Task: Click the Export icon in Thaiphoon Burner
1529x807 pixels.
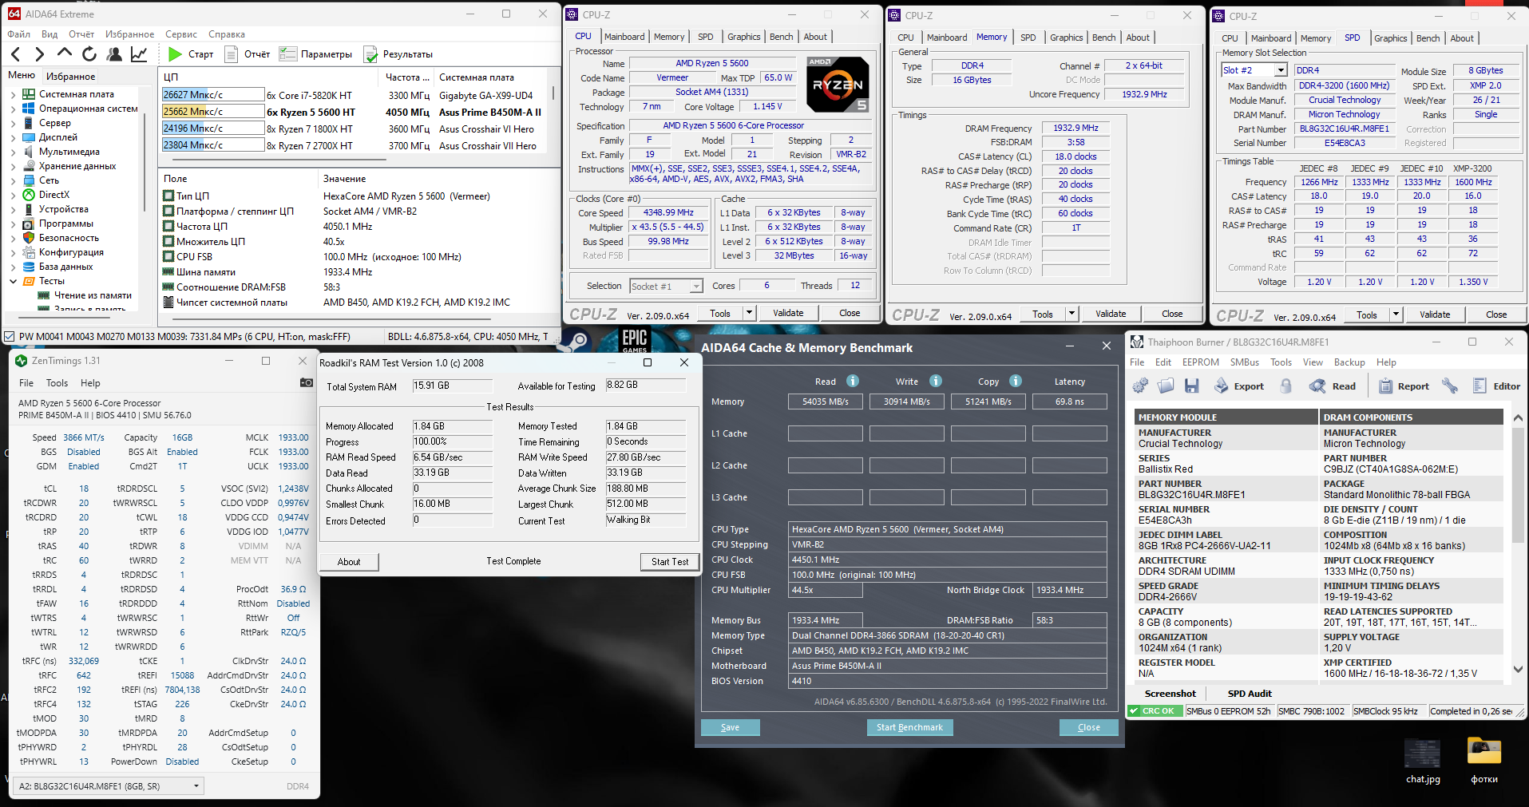Action: click(1222, 386)
